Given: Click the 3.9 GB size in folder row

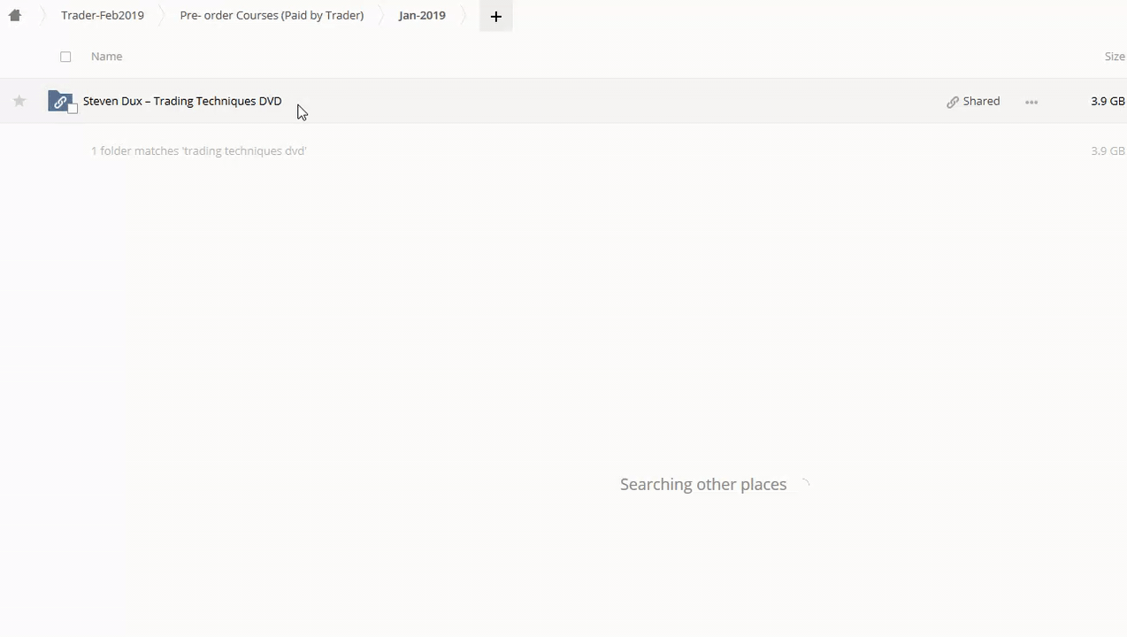Looking at the screenshot, I should (x=1108, y=101).
